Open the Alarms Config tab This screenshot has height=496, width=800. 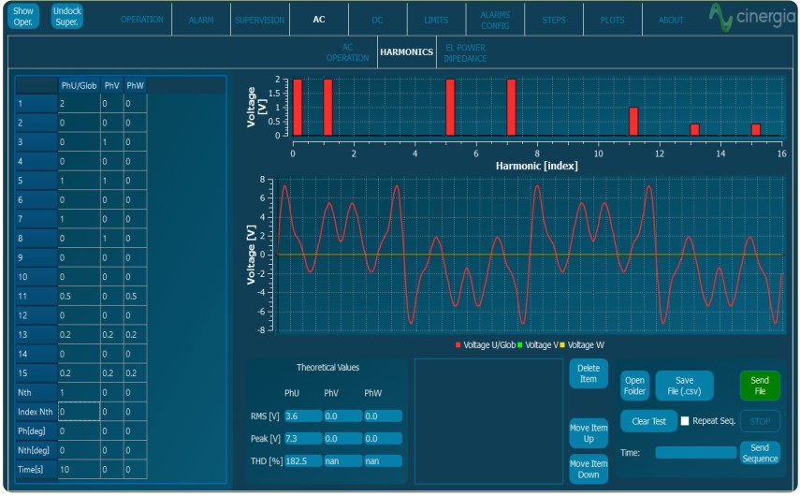pos(495,20)
